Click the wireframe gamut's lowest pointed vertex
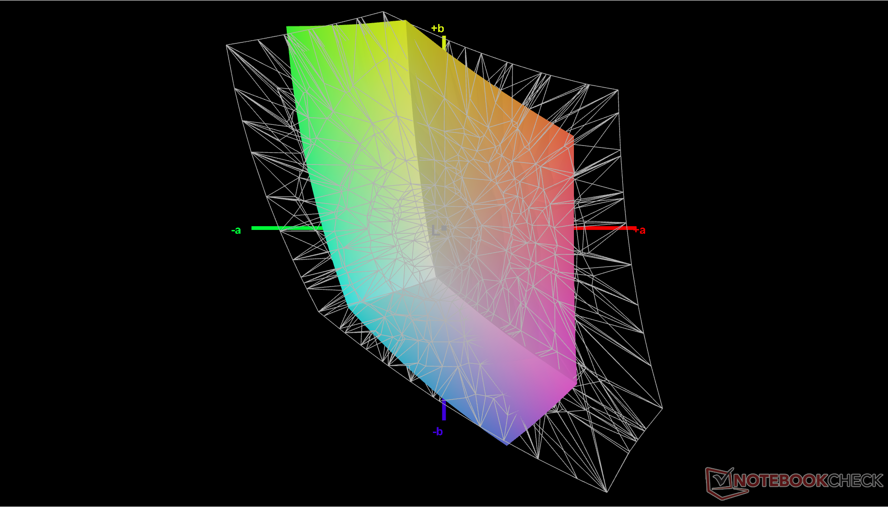 click(x=607, y=492)
